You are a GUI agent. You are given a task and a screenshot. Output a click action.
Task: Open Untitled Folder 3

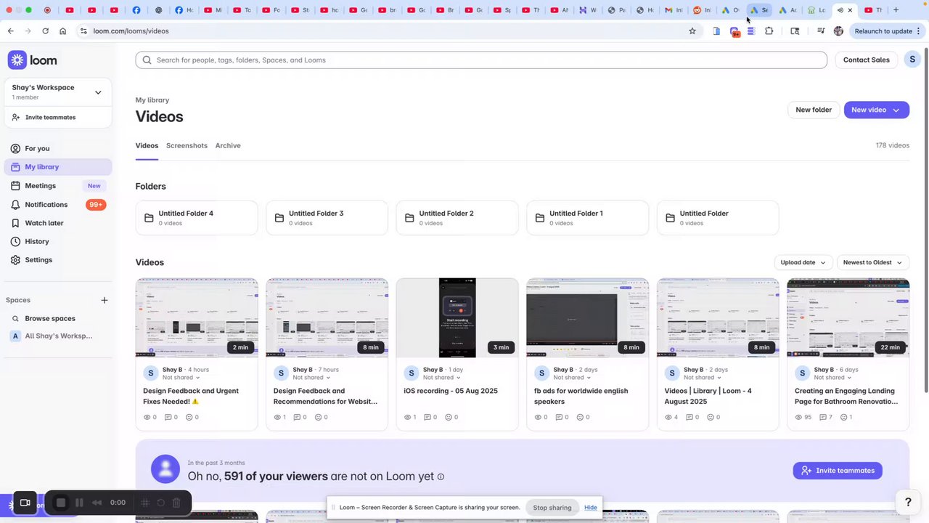tap(327, 218)
